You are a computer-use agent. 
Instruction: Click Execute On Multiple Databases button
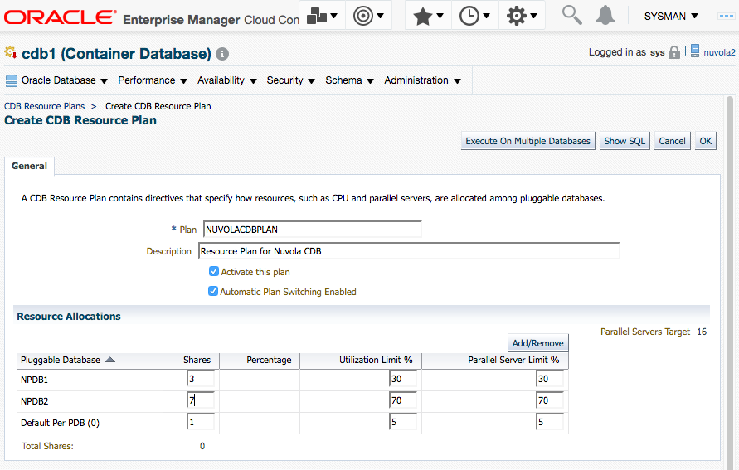[528, 141]
